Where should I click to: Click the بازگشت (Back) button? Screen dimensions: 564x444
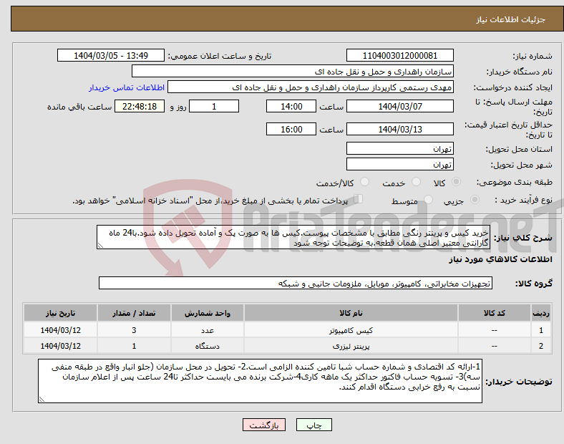point(264,425)
